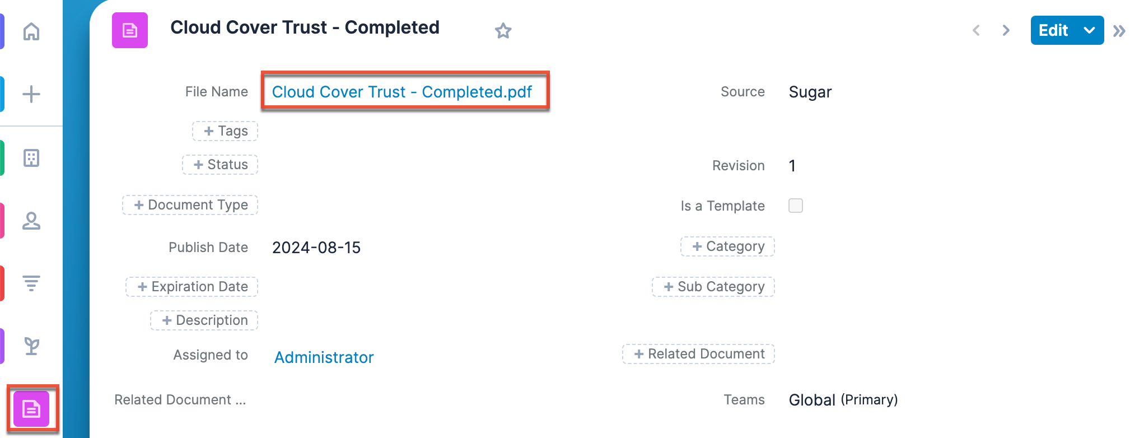Add a Document Type value
Image resolution: width=1130 pixels, height=438 pixels.
(190, 205)
